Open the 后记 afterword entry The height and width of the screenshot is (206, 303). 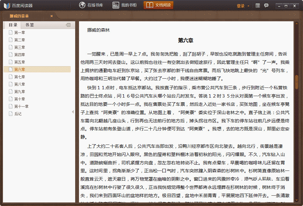pos(18,114)
